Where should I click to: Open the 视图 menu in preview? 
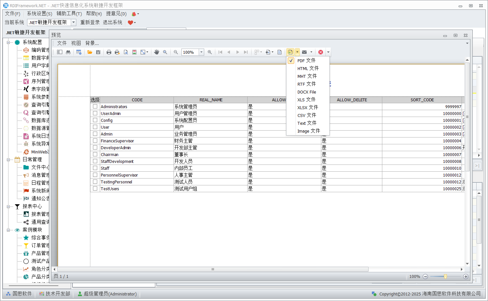tap(76, 43)
